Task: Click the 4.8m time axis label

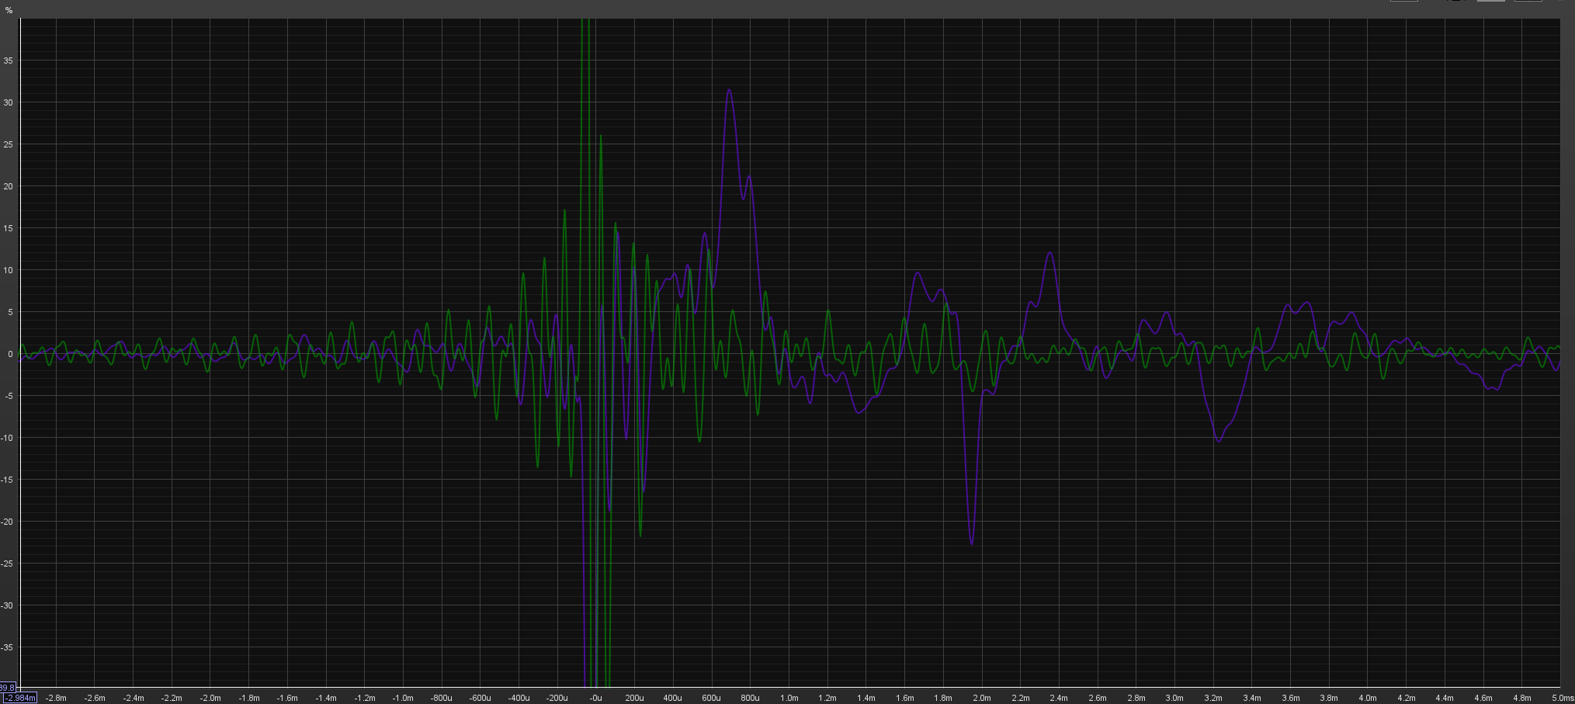Action: point(1521,698)
